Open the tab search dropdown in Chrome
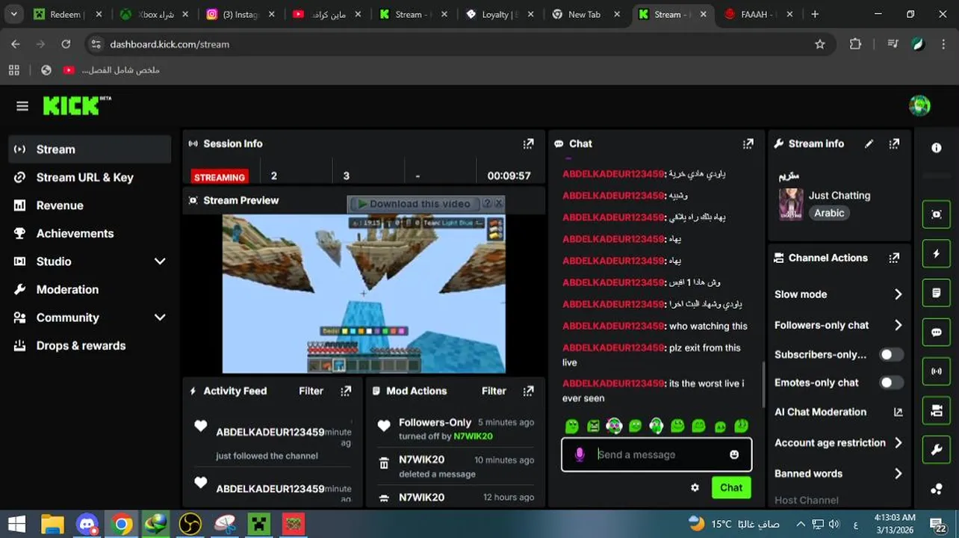This screenshot has width=959, height=538. (x=13, y=14)
